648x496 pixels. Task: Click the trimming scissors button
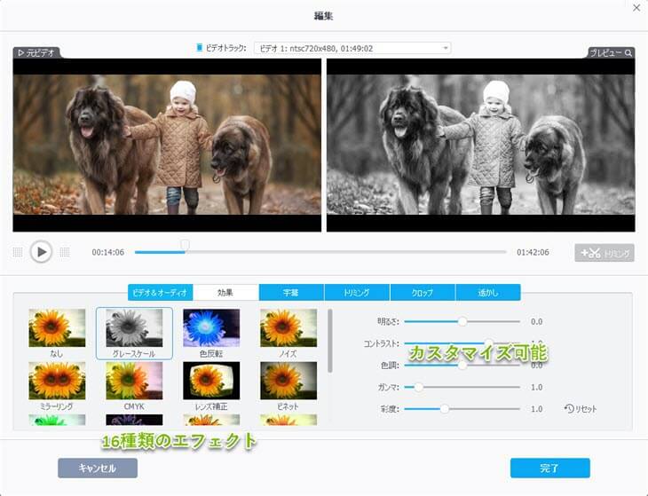(604, 253)
